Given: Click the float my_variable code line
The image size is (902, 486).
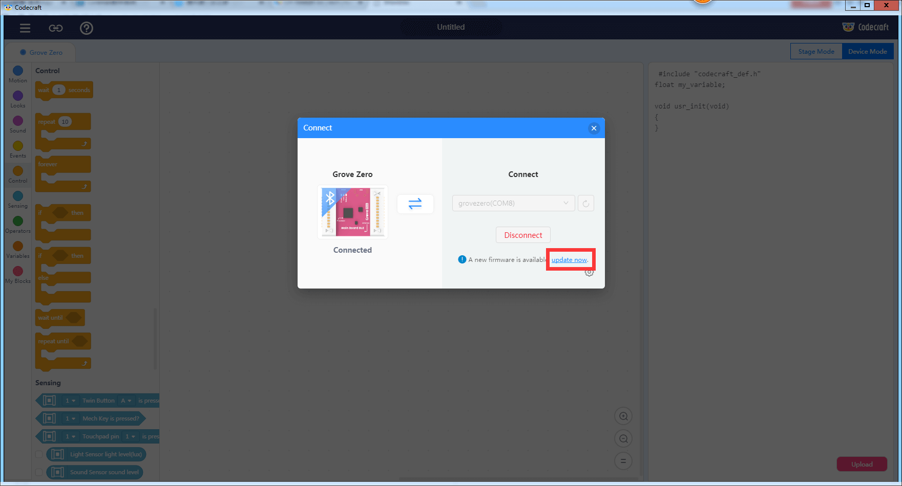Looking at the screenshot, I should pos(689,85).
